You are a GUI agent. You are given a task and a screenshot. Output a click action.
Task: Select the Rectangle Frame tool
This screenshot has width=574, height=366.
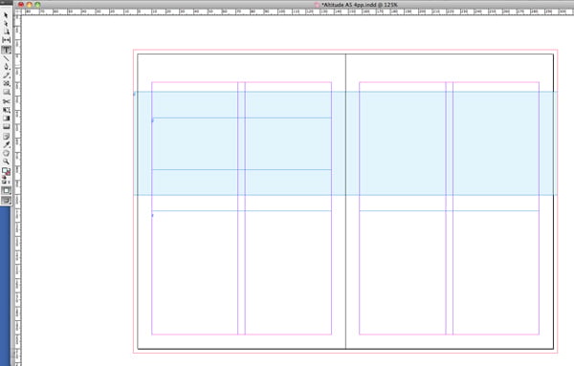(6, 84)
